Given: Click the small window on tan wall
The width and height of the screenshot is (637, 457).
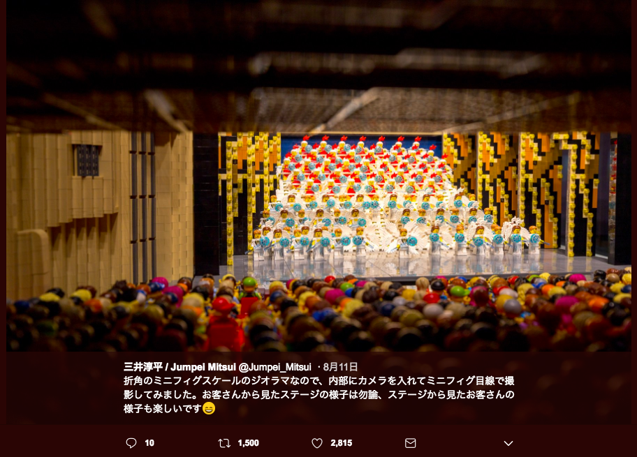Looking at the screenshot, I should [x=87, y=160].
